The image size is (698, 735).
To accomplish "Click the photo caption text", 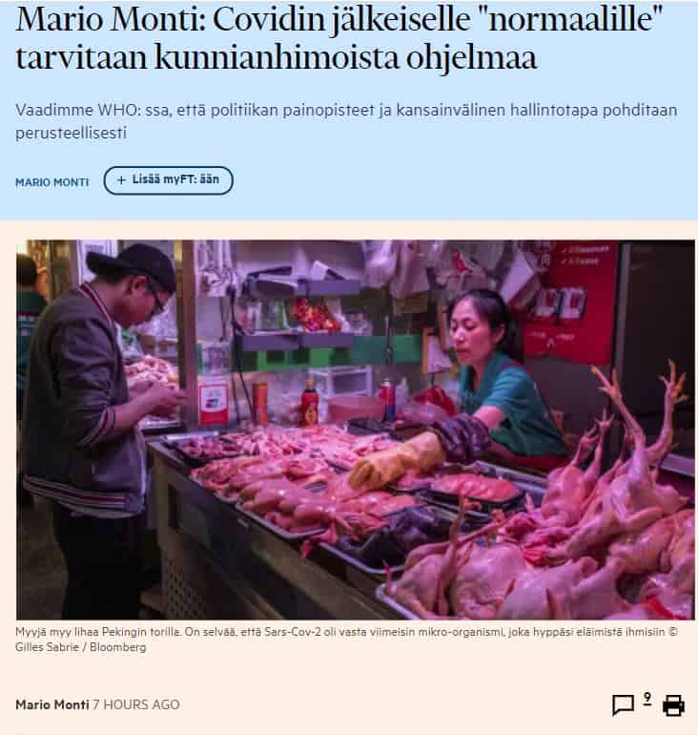I will [346, 640].
